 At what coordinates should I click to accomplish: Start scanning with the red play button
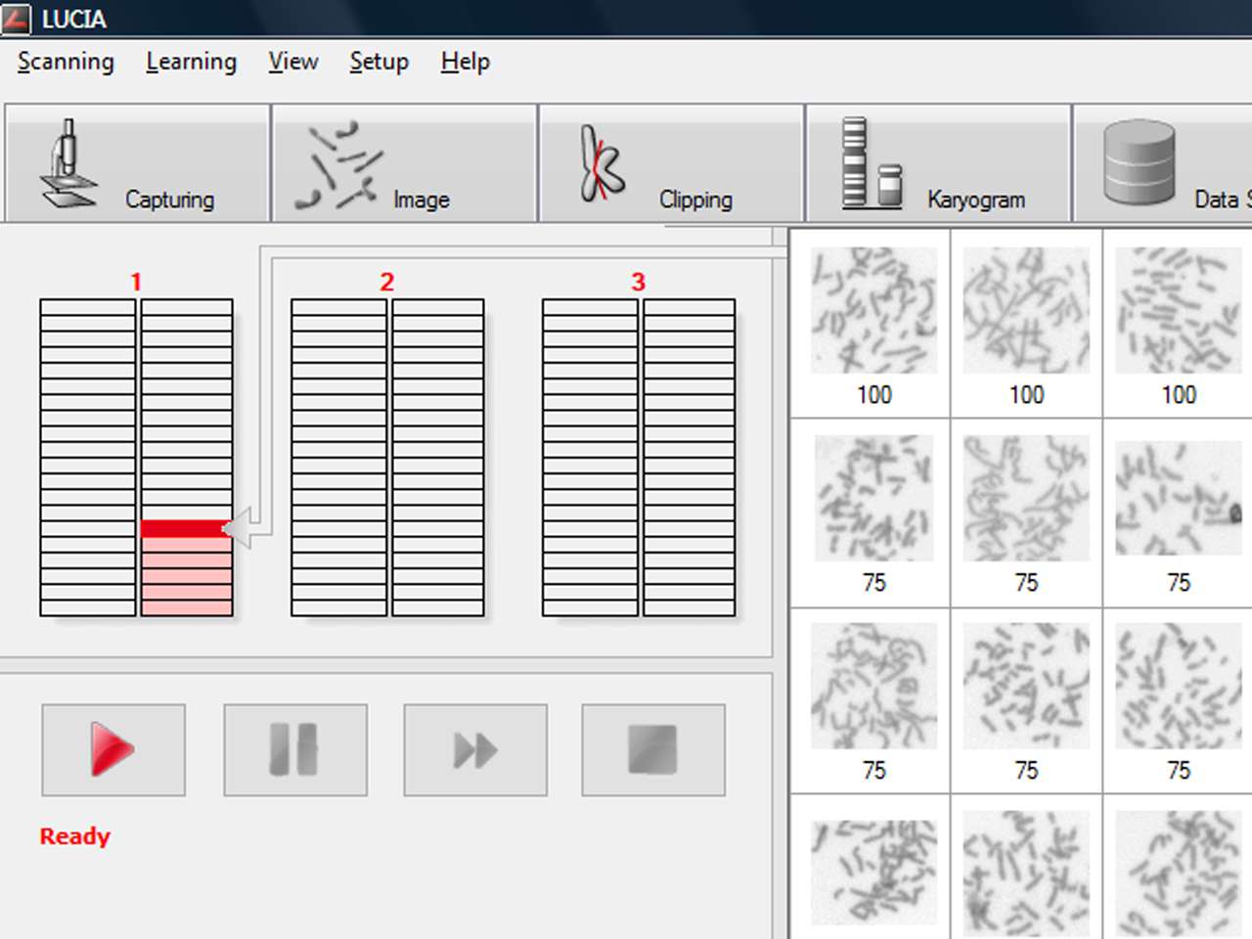tap(113, 750)
